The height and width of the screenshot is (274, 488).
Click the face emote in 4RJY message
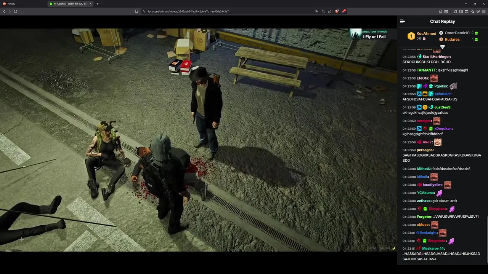[x=438, y=142]
